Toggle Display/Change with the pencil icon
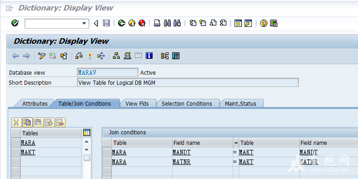This screenshot has height=179, width=358. click(x=42, y=56)
